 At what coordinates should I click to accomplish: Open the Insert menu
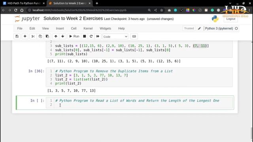(x=60, y=28)
